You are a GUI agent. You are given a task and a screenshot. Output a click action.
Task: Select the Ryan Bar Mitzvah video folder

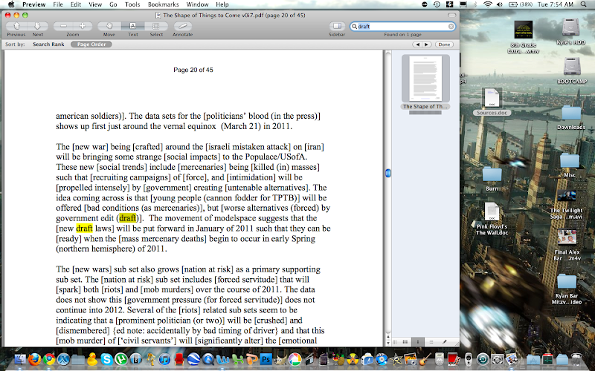(567, 289)
